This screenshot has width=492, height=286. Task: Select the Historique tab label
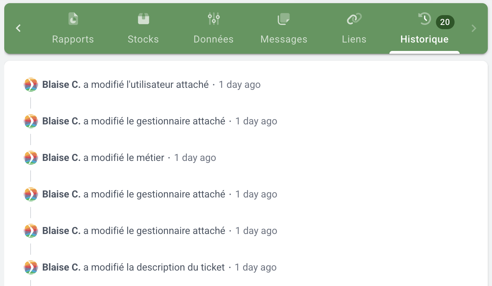tap(425, 39)
